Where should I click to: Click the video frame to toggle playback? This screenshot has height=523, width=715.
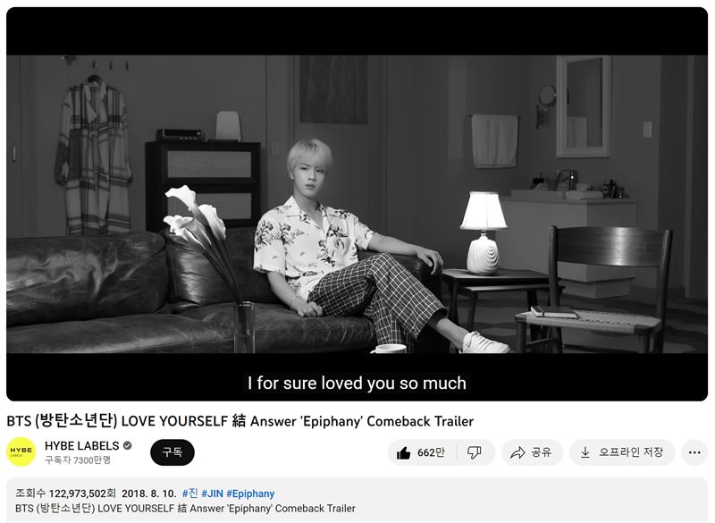(357, 204)
